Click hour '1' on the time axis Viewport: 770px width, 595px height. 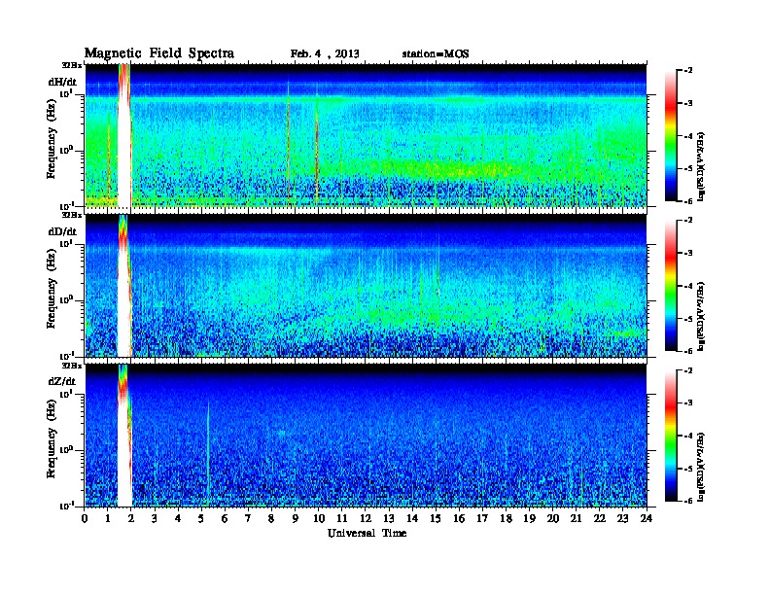click(x=108, y=518)
